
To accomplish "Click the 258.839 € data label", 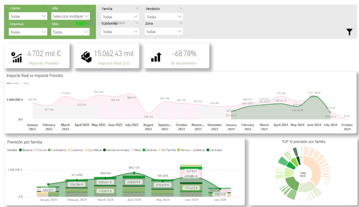I will [134, 182].
